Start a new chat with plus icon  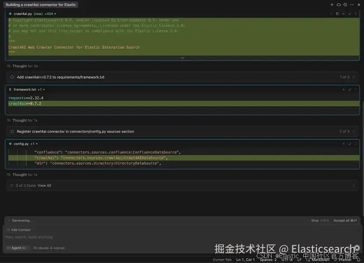[332, 5]
